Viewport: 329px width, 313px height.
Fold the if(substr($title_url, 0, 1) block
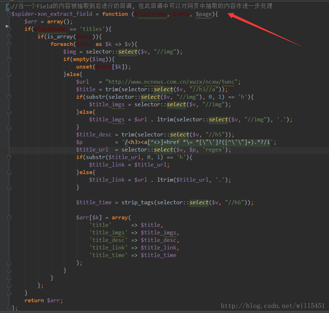[x=9, y=157]
